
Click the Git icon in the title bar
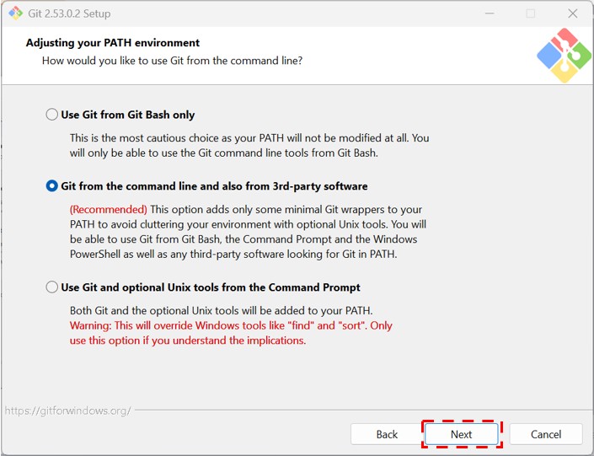point(15,13)
